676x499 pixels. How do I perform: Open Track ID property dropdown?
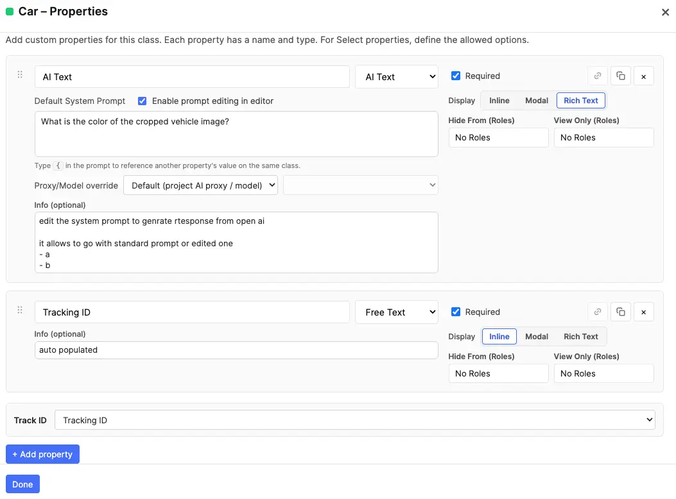(355, 419)
